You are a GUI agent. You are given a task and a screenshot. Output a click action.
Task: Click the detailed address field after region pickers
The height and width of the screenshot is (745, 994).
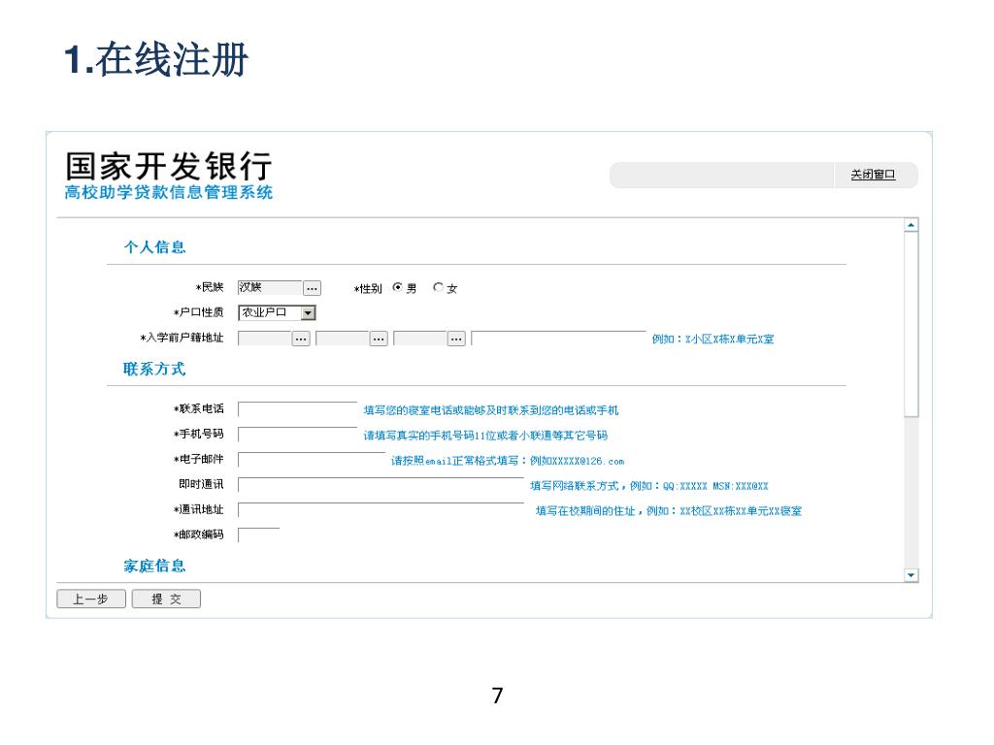click(x=558, y=339)
